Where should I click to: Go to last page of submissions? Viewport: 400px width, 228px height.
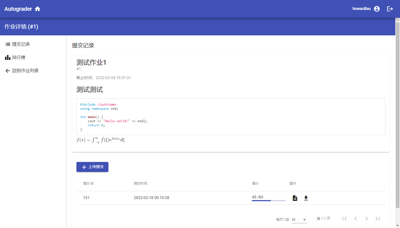(378, 219)
